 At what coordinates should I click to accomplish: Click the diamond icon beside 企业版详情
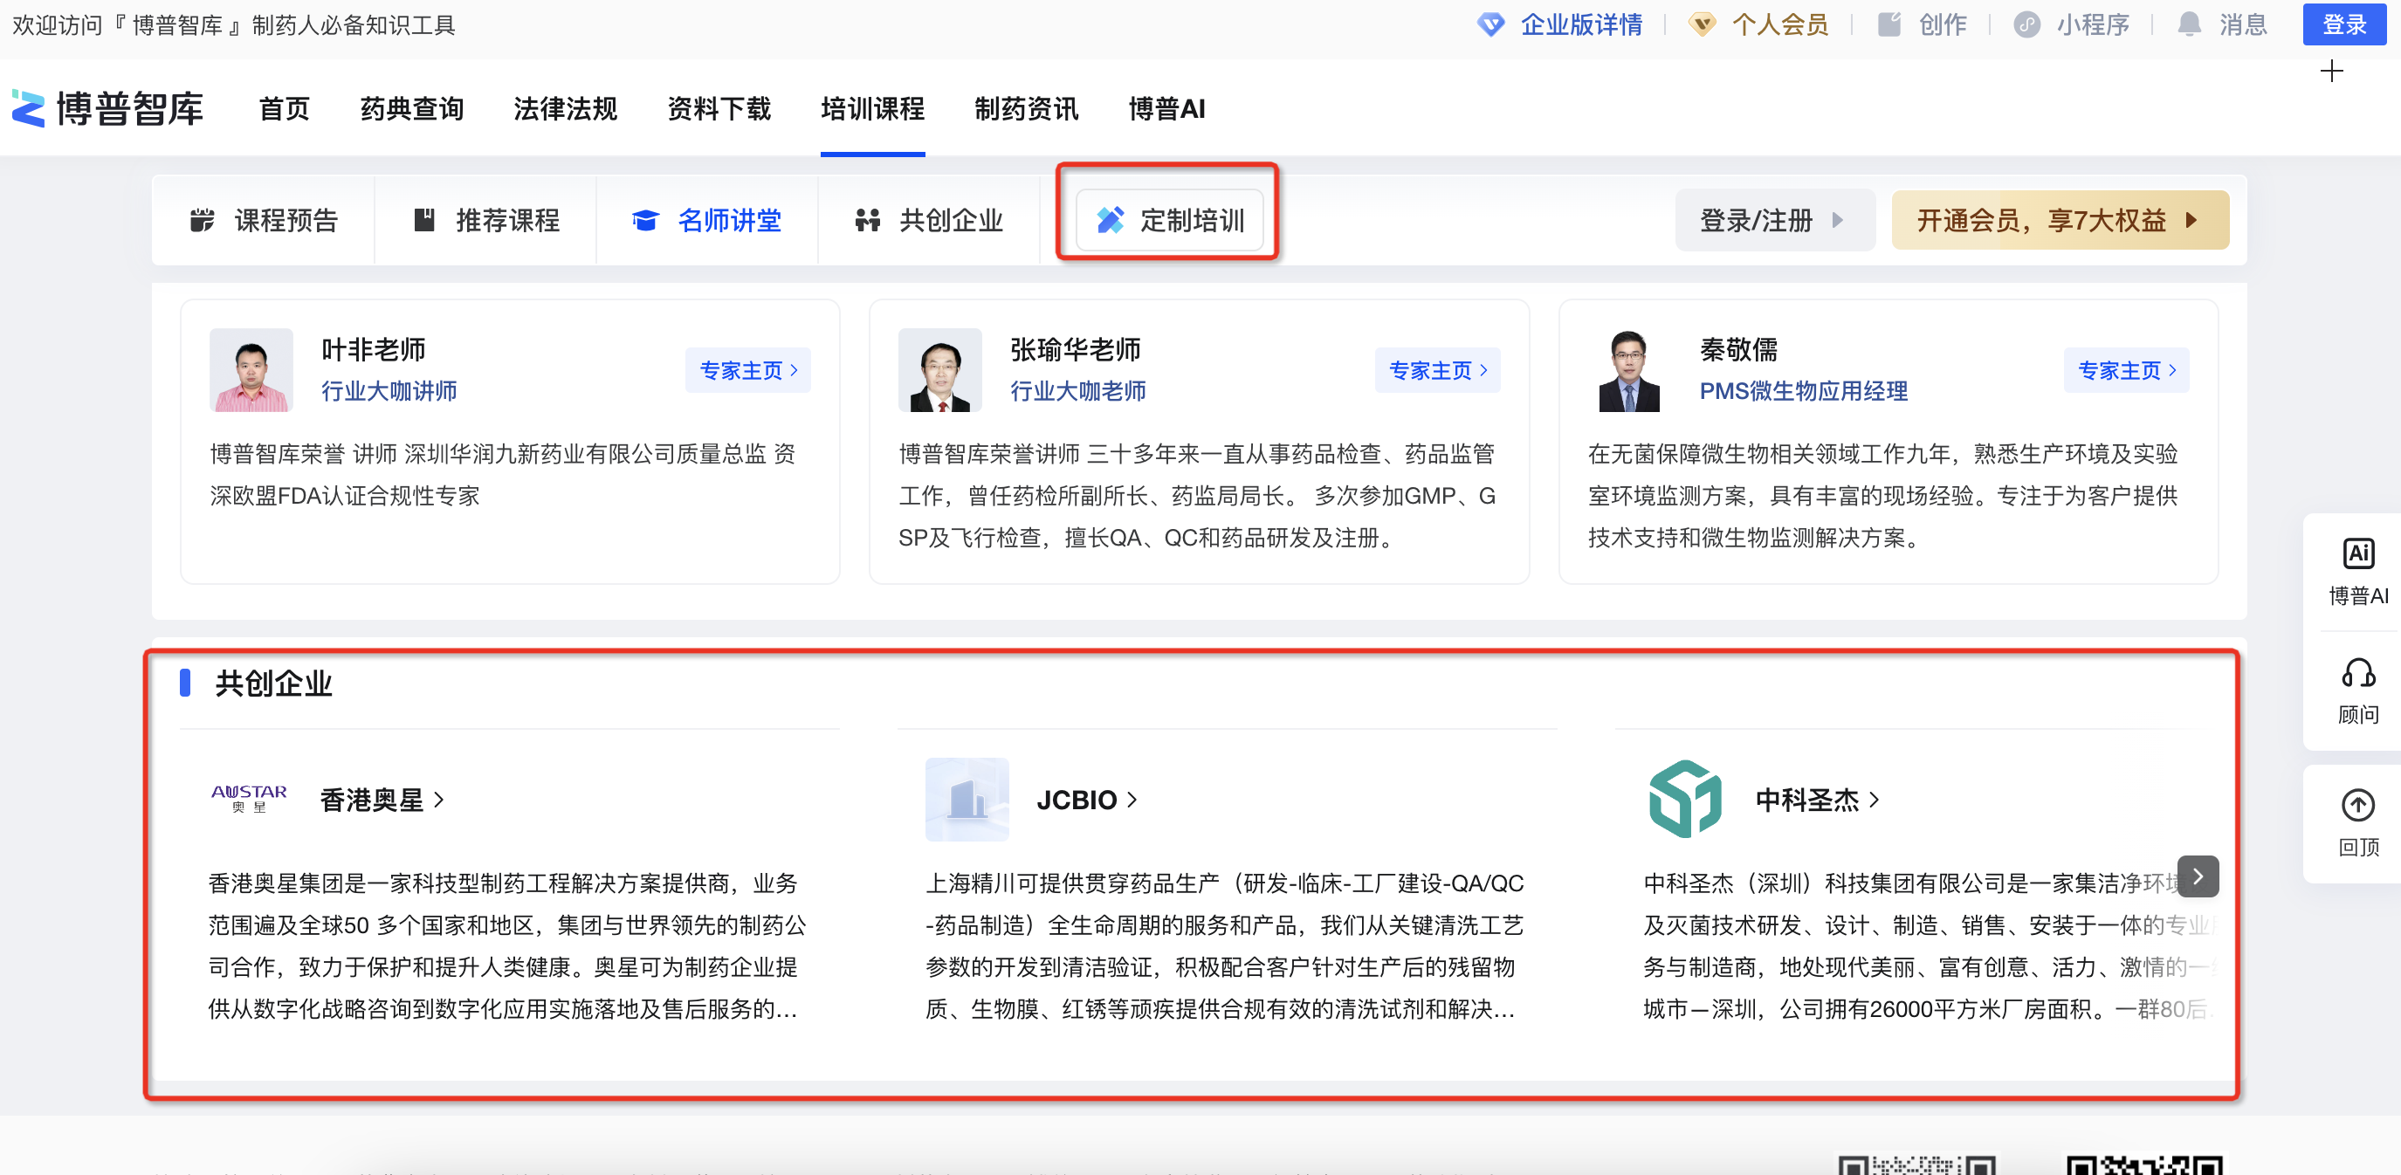1491,24
